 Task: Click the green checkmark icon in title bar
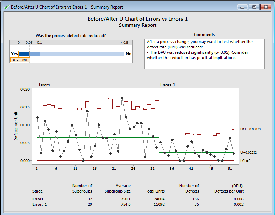click(6, 7)
